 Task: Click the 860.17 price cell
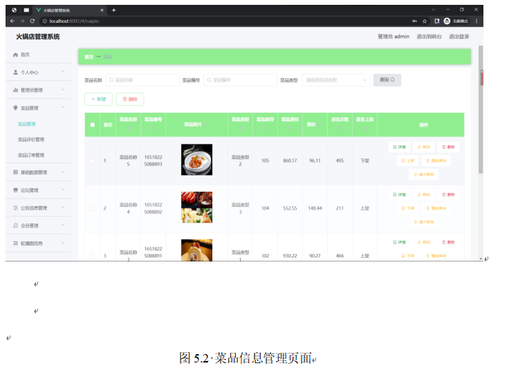(x=290, y=160)
